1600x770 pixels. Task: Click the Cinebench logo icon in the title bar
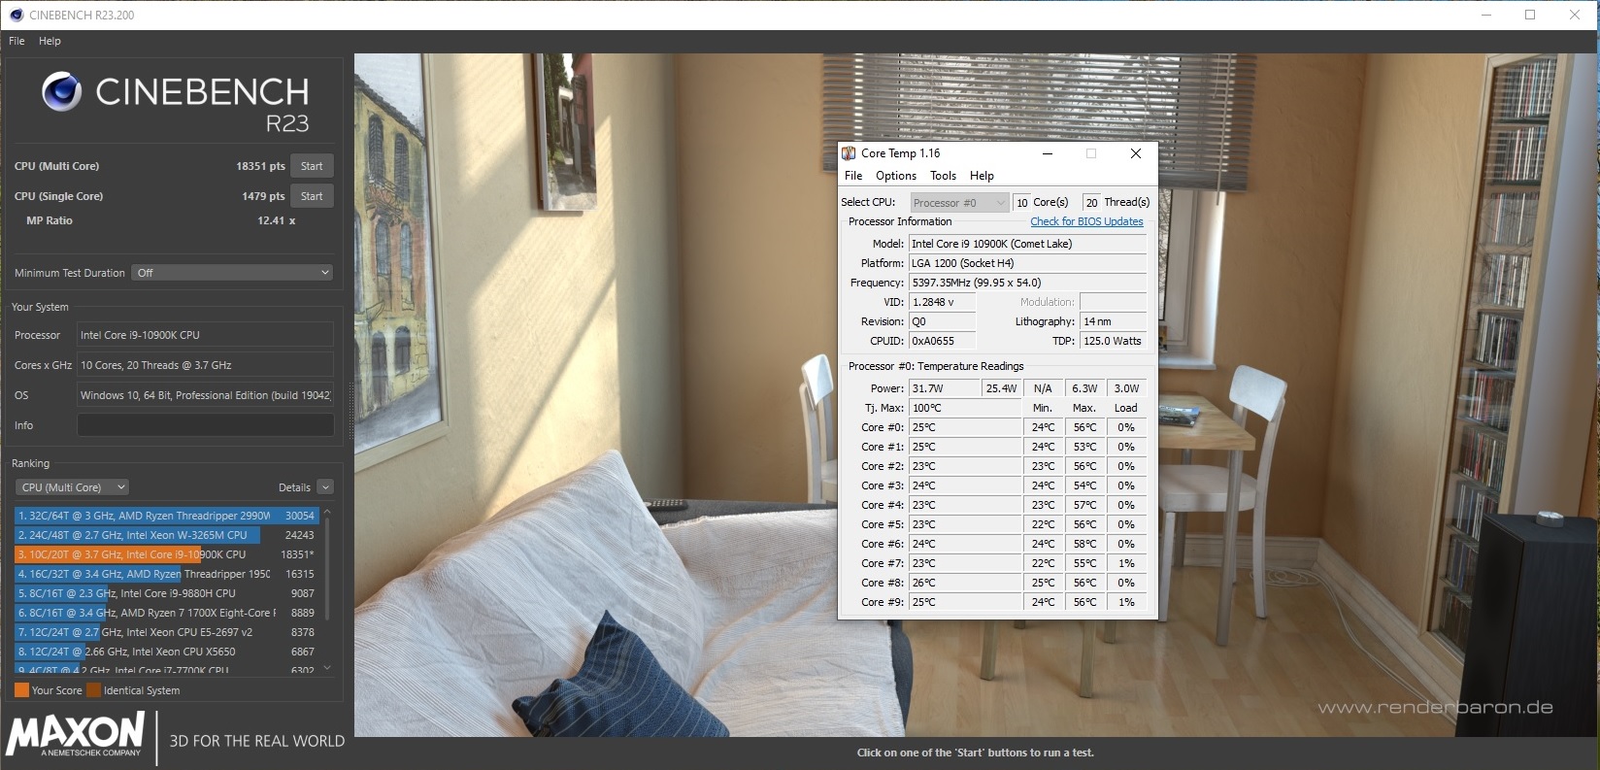coord(16,15)
